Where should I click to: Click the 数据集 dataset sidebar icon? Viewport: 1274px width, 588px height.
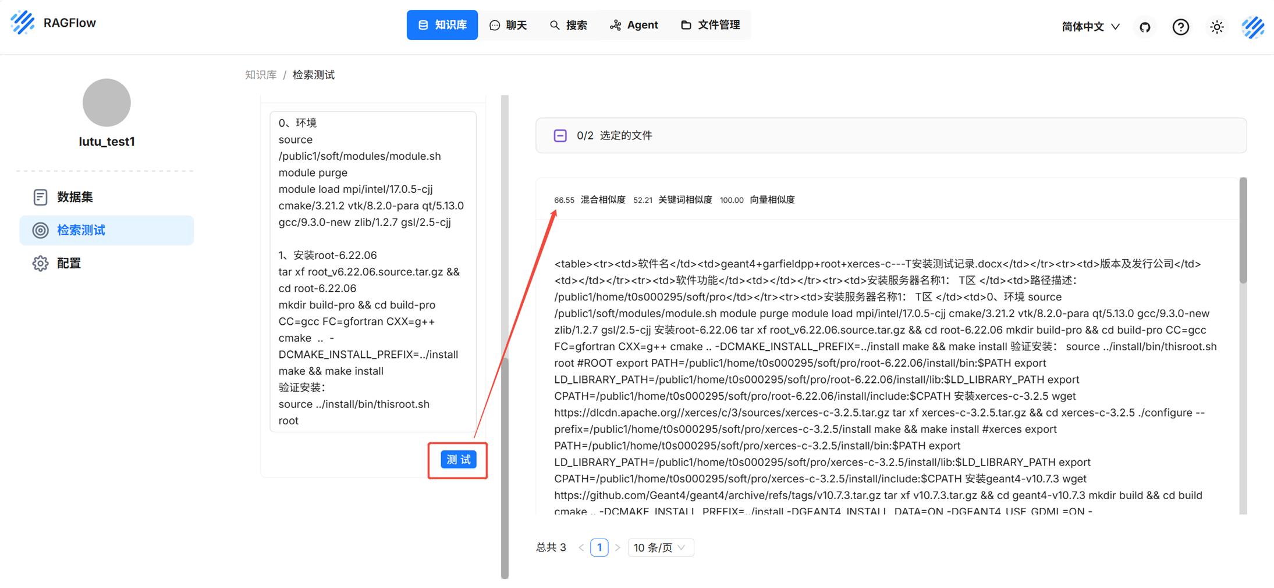pos(40,198)
